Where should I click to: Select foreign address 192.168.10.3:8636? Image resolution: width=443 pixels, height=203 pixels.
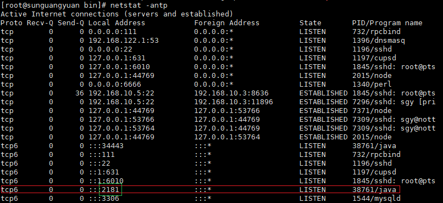click(x=231, y=93)
